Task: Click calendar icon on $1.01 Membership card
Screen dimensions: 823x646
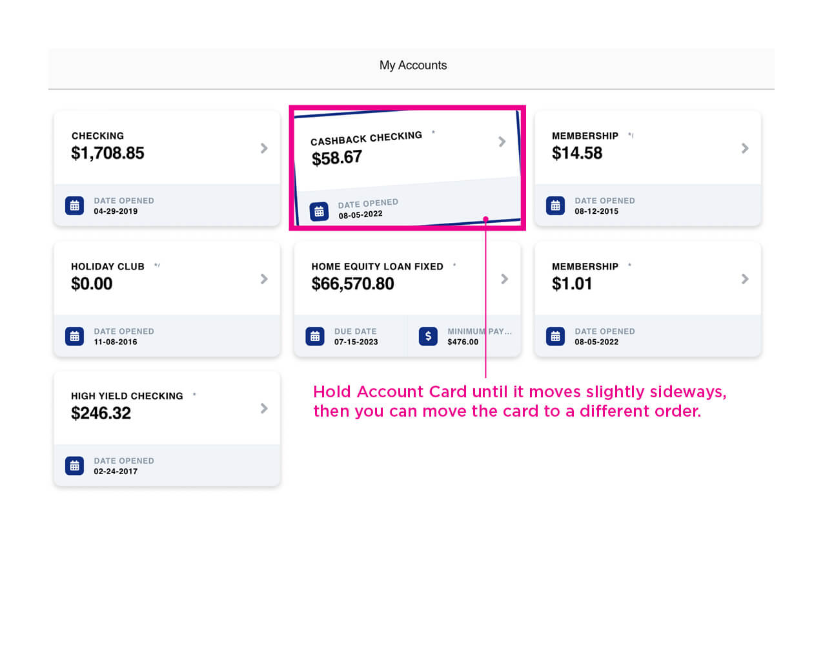Action: (x=555, y=336)
